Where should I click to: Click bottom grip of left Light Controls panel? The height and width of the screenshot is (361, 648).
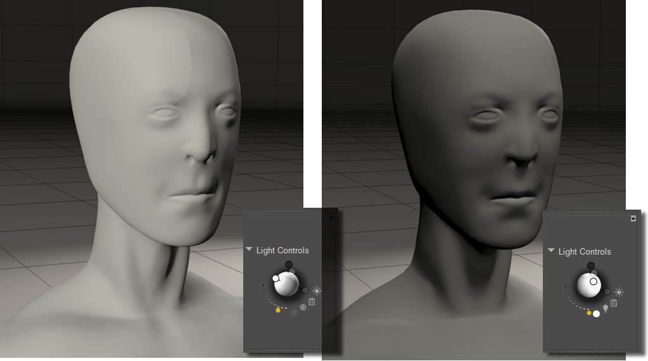287,351
